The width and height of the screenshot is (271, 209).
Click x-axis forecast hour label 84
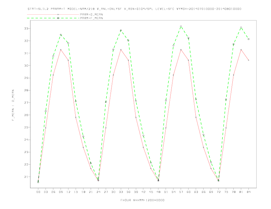249,192
